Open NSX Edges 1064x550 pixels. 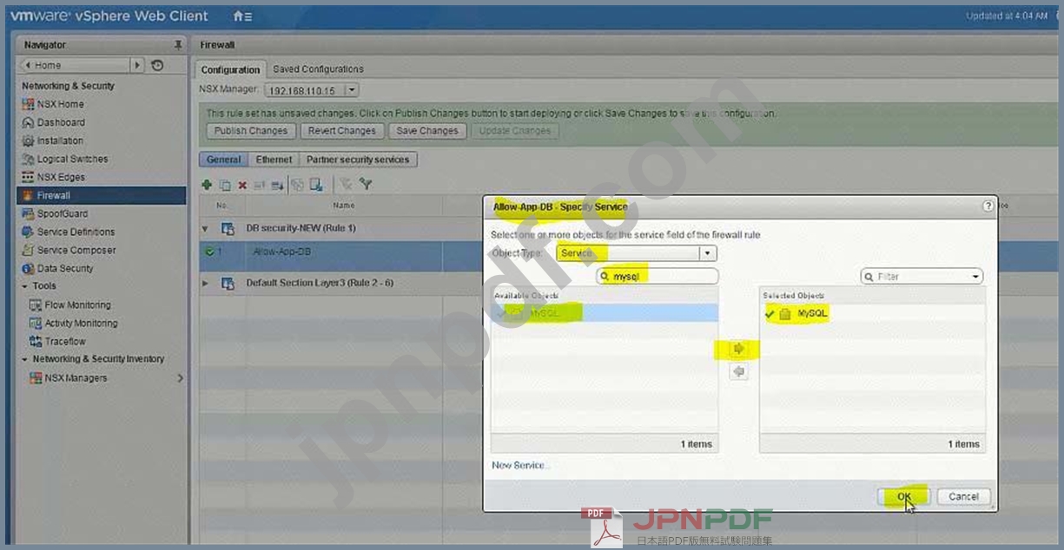click(x=61, y=177)
